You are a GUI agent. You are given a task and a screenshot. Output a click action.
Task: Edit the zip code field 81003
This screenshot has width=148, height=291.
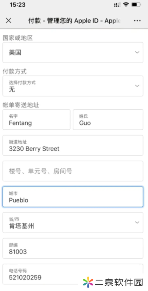click(73, 248)
